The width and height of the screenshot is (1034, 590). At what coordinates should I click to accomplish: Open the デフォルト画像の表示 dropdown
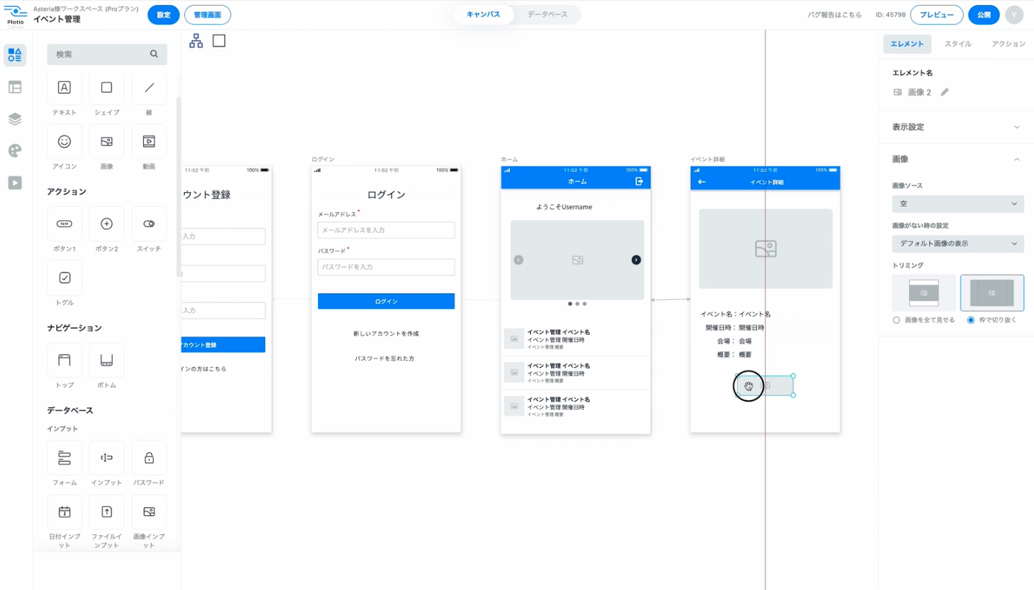957,243
